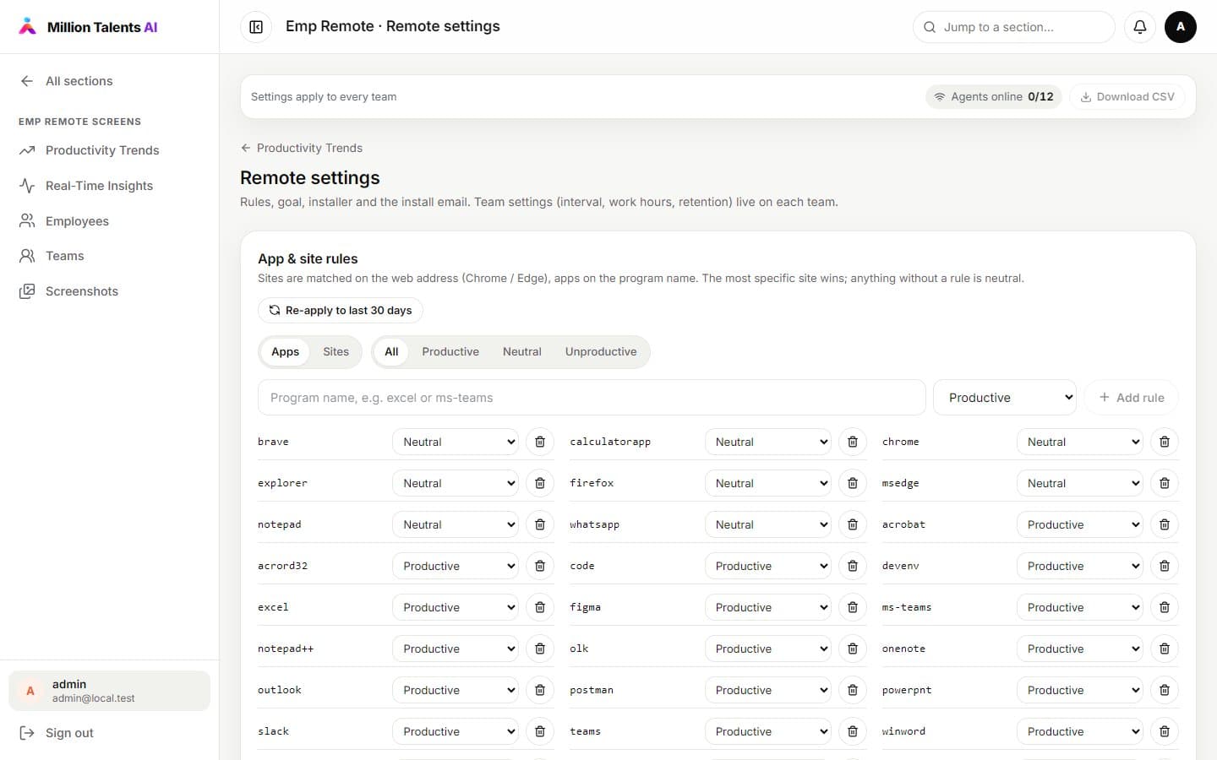
Task: Delete the whatsapp rule
Action: (852, 524)
